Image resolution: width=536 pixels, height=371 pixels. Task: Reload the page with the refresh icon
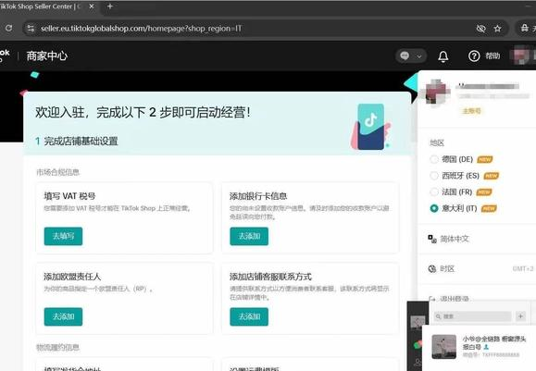click(x=9, y=28)
